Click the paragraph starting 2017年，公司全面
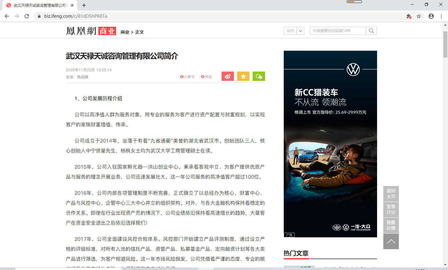The height and width of the screenshot is (270, 448). 166,253
